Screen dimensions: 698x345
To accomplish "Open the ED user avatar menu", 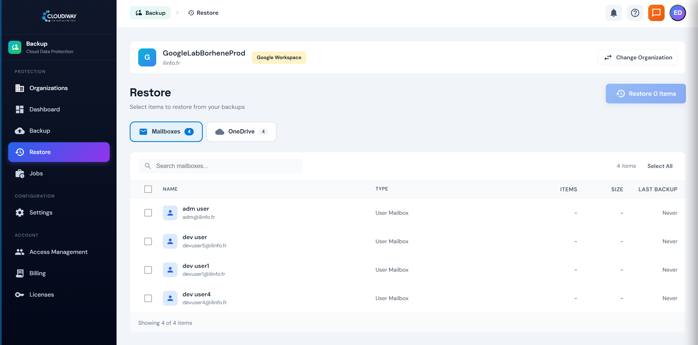I will (677, 13).
